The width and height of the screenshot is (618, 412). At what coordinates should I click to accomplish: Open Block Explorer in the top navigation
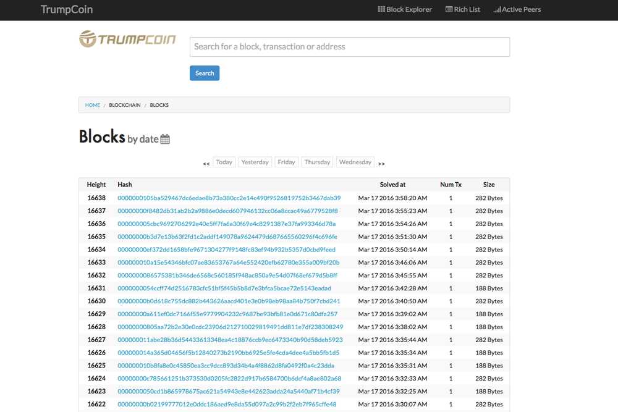pyautogui.click(x=405, y=9)
